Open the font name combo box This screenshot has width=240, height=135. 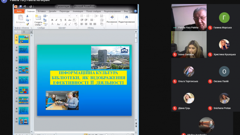pos(60,16)
